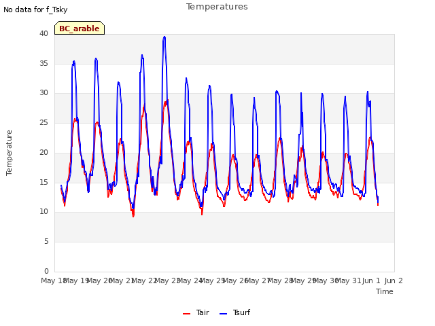Screen dimensions: 435x326
Task: Click the Jun 2 x-axis tick label
Action: tap(394, 280)
